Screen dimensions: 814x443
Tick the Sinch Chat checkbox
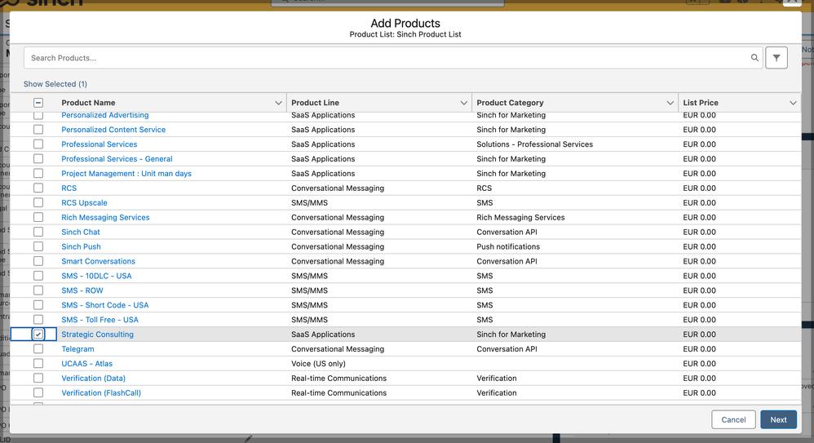[x=38, y=232]
